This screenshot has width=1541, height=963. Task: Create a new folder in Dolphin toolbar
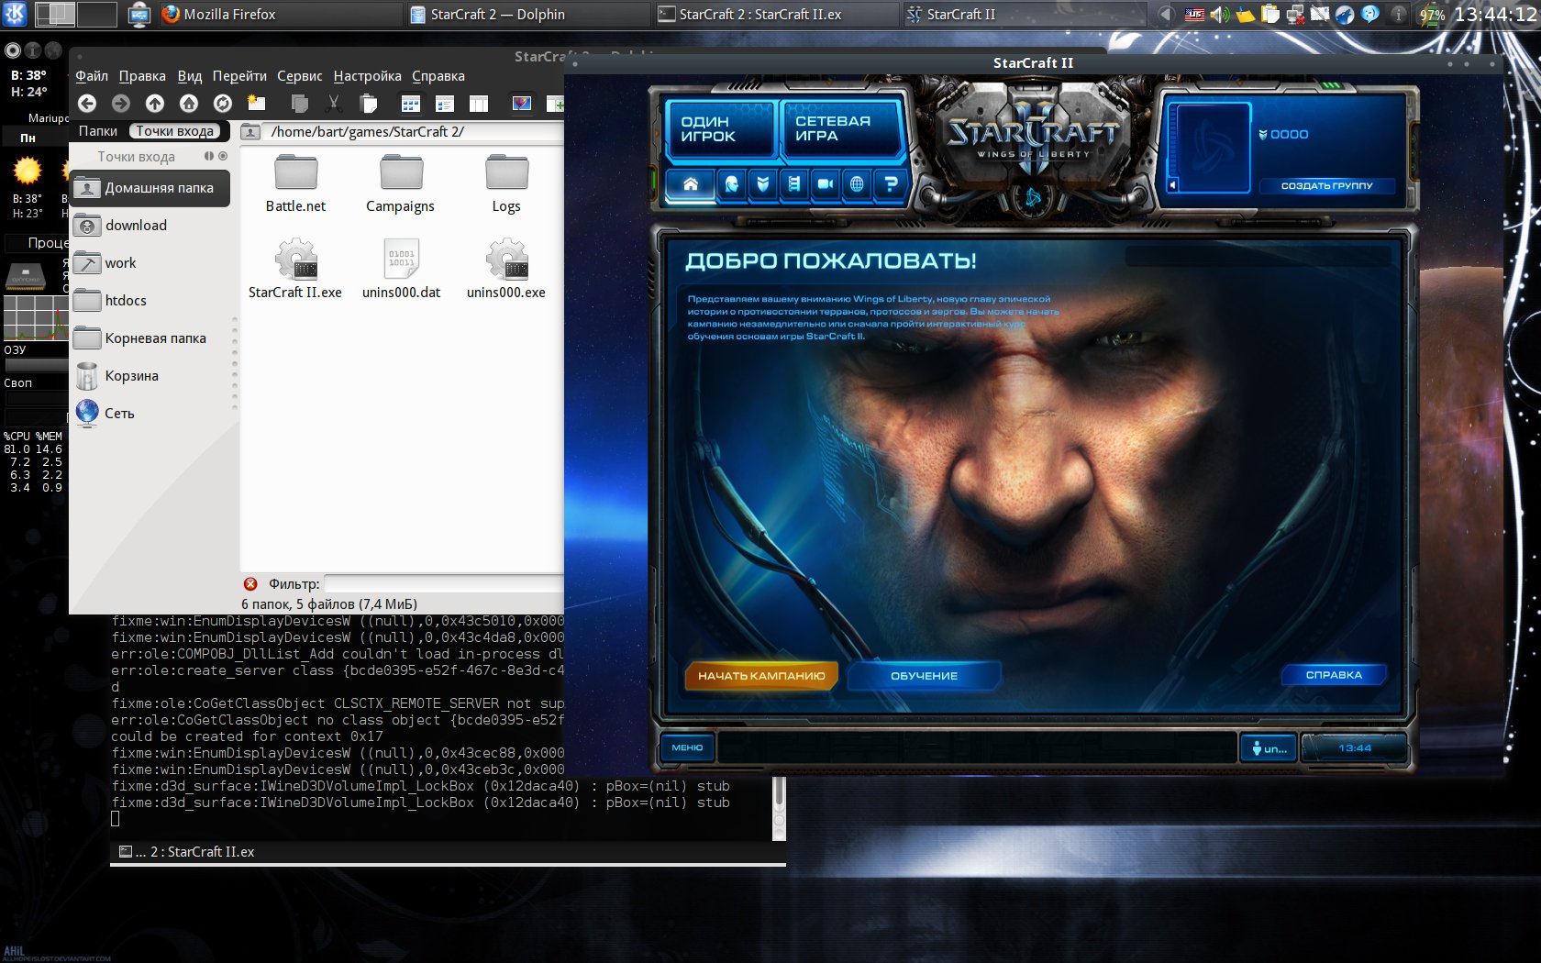pos(257,104)
